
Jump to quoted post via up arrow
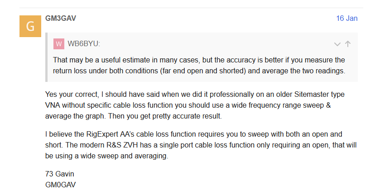tap(348, 44)
